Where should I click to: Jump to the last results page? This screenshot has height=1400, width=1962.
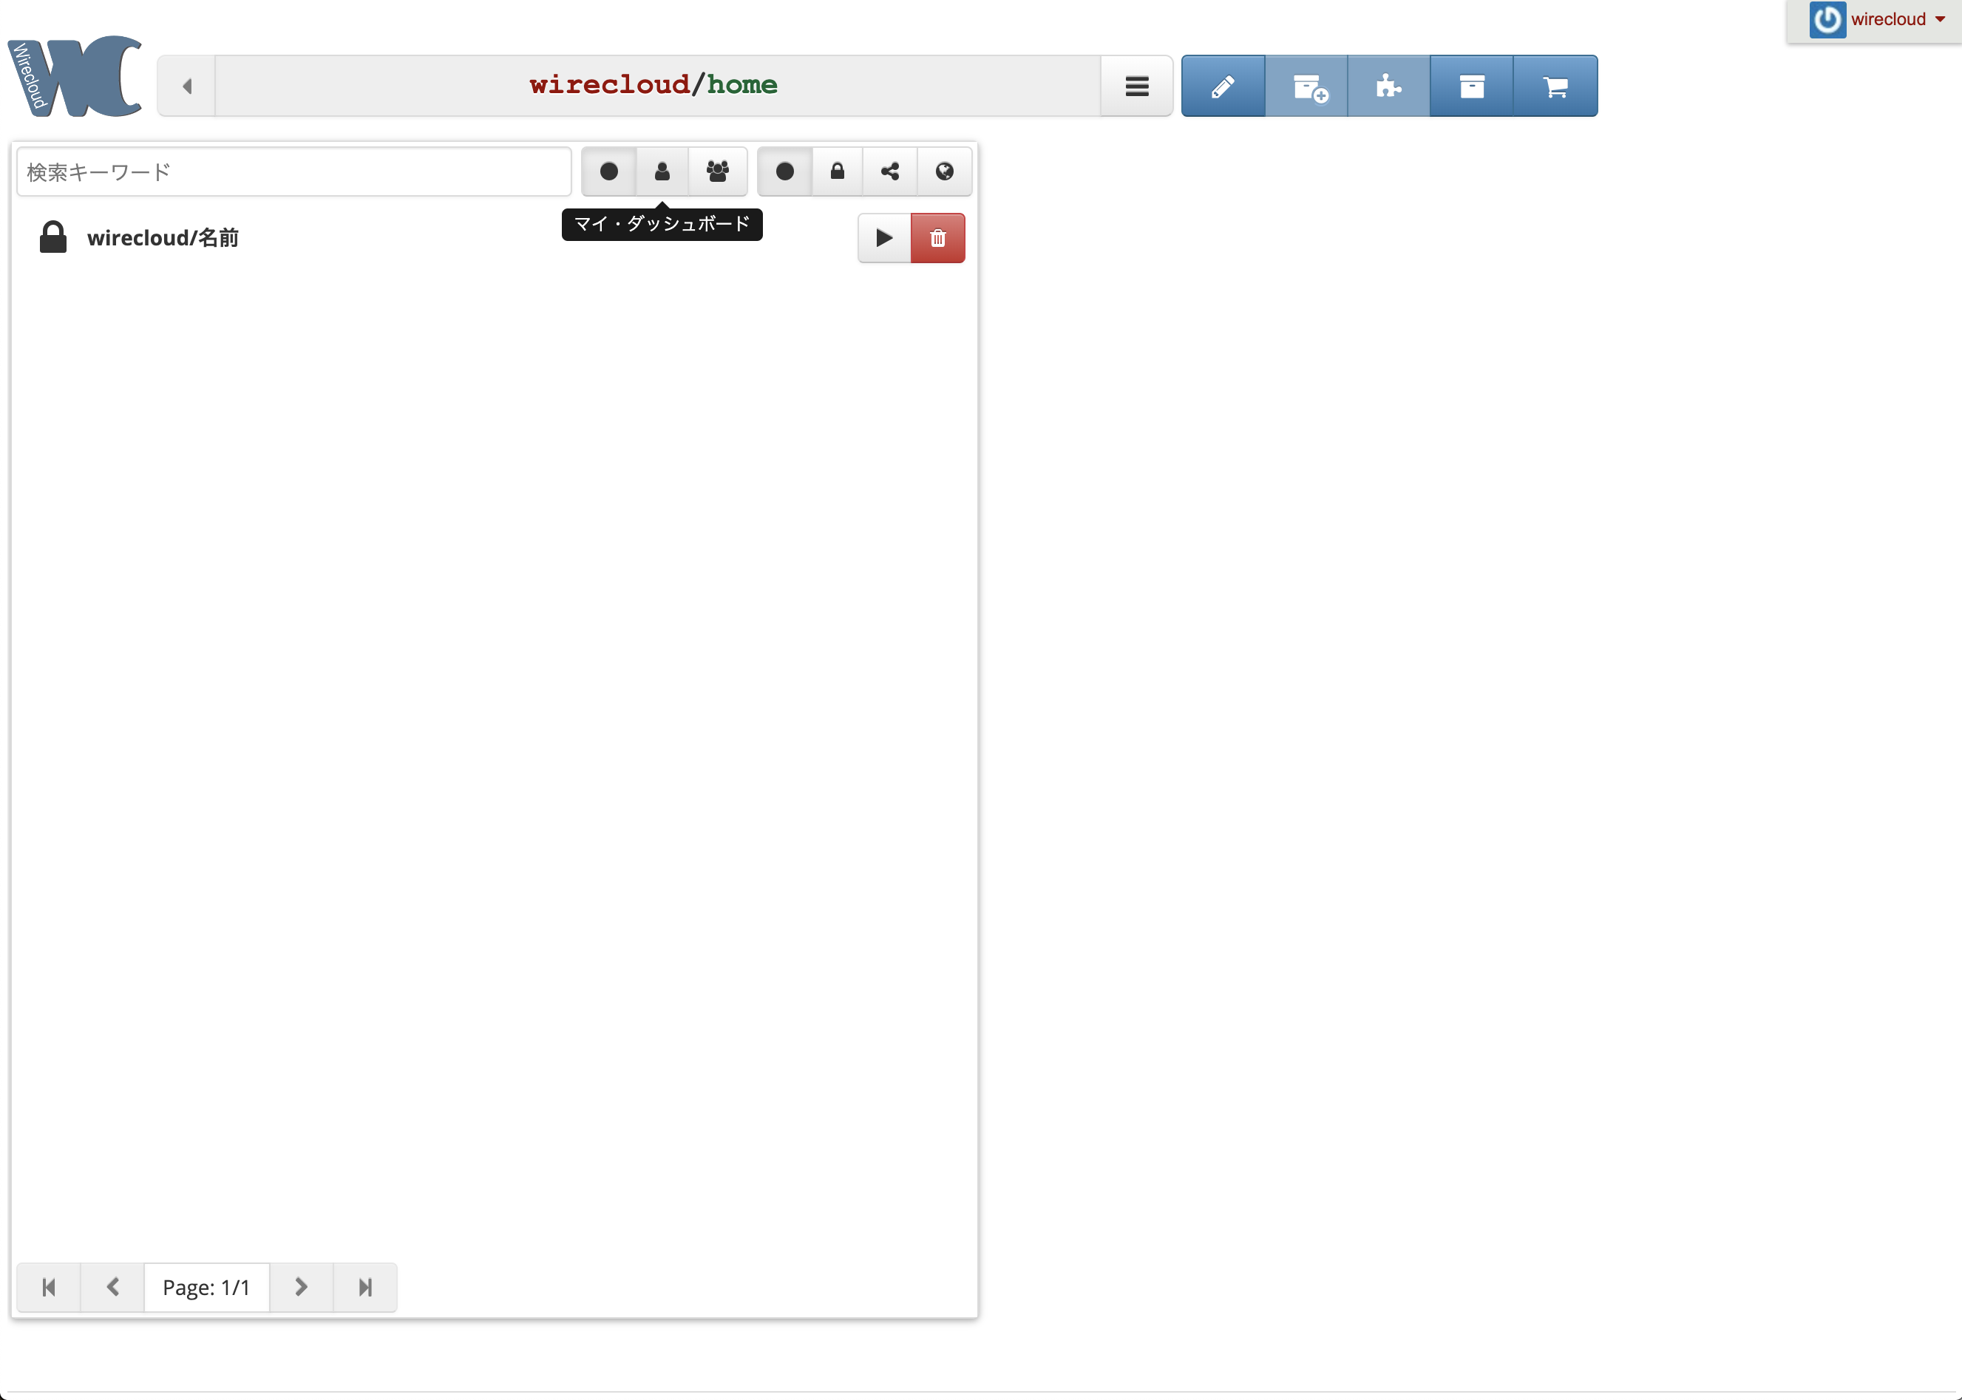[365, 1287]
